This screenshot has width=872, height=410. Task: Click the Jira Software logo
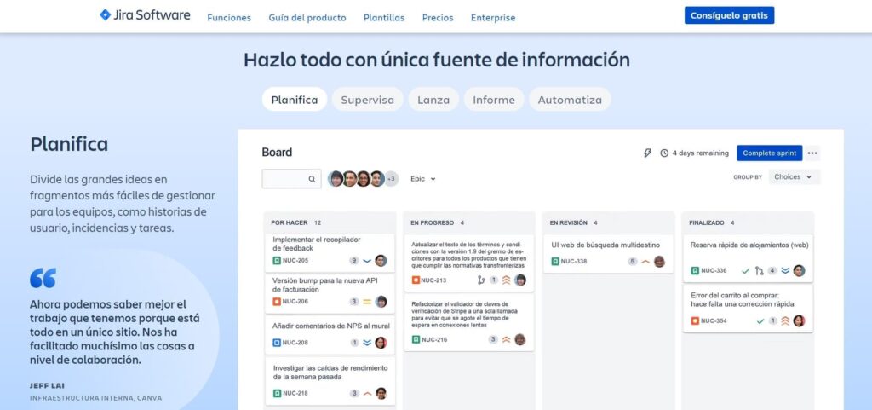tap(145, 15)
